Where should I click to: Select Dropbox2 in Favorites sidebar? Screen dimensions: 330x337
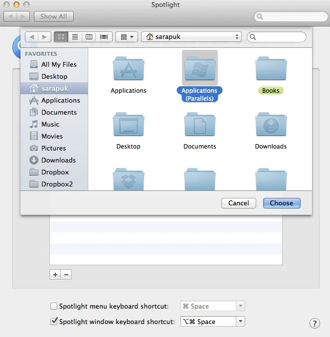coord(54,184)
